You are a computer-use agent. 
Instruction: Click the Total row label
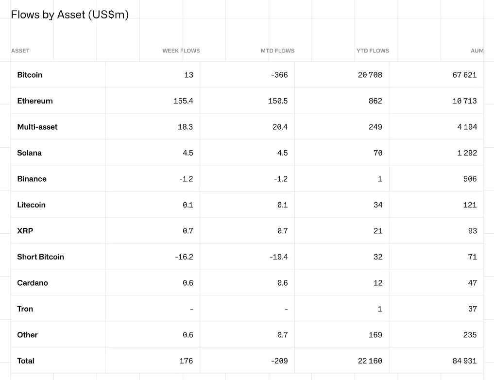pyautogui.click(x=26, y=361)
